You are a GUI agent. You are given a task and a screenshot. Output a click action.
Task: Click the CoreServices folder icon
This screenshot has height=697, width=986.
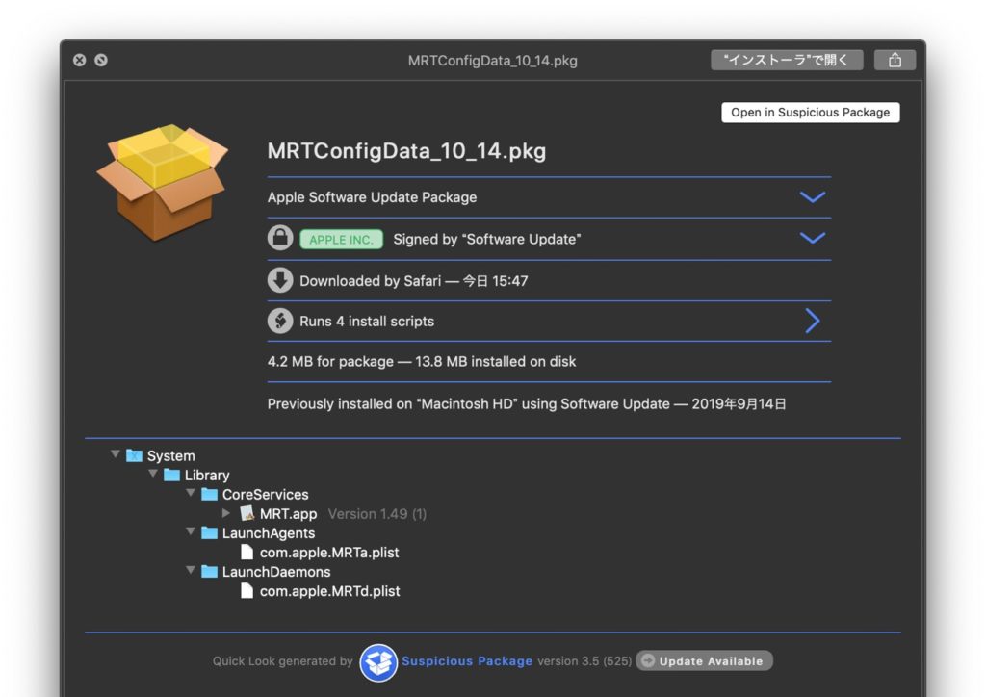coord(208,494)
